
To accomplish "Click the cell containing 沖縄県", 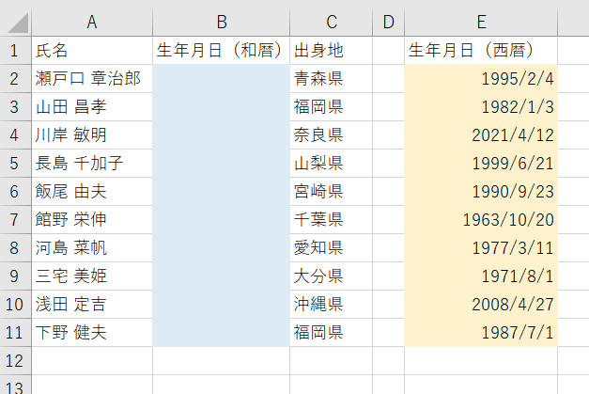I will [332, 305].
